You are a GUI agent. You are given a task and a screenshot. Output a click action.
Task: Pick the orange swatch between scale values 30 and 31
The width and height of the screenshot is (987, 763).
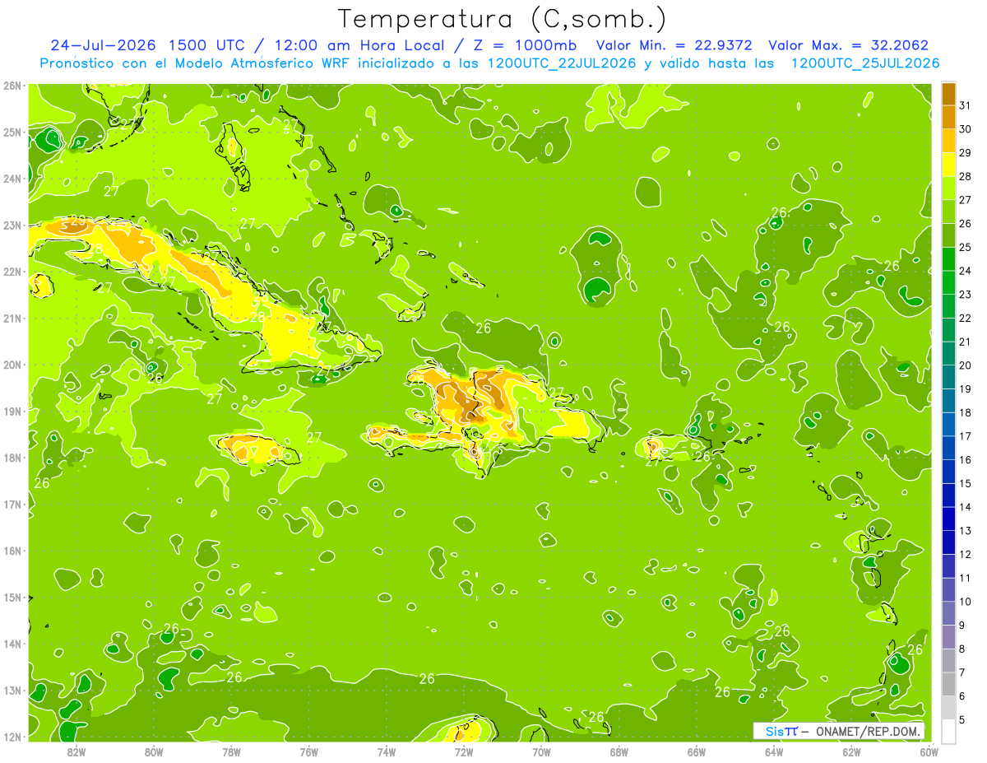(x=948, y=118)
